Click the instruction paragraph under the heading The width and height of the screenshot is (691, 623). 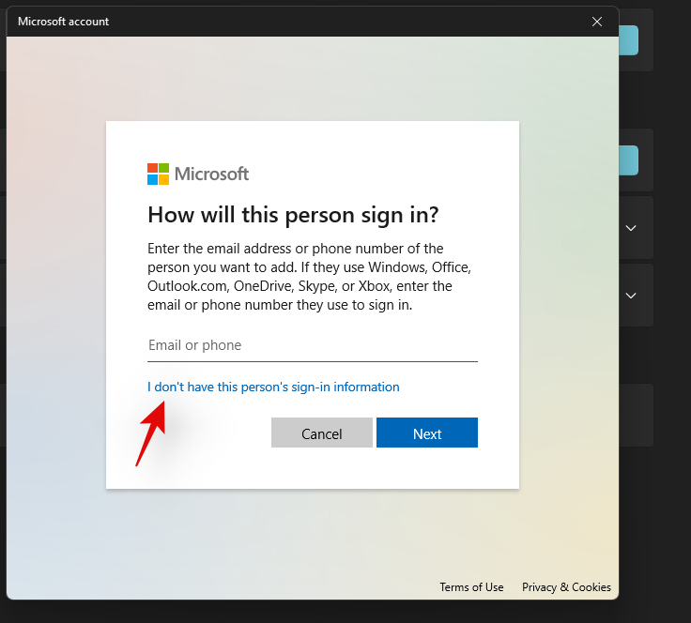[309, 277]
